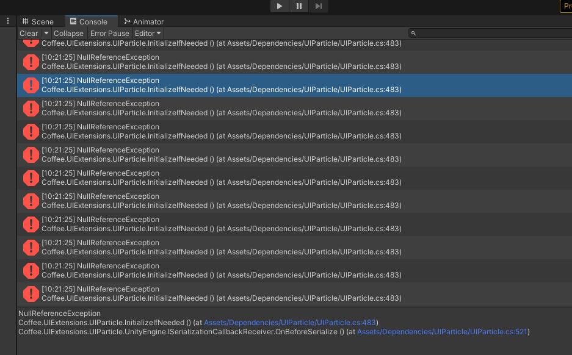572x355 pixels.
Task: Toggle the Collapse option
Action: click(x=68, y=34)
